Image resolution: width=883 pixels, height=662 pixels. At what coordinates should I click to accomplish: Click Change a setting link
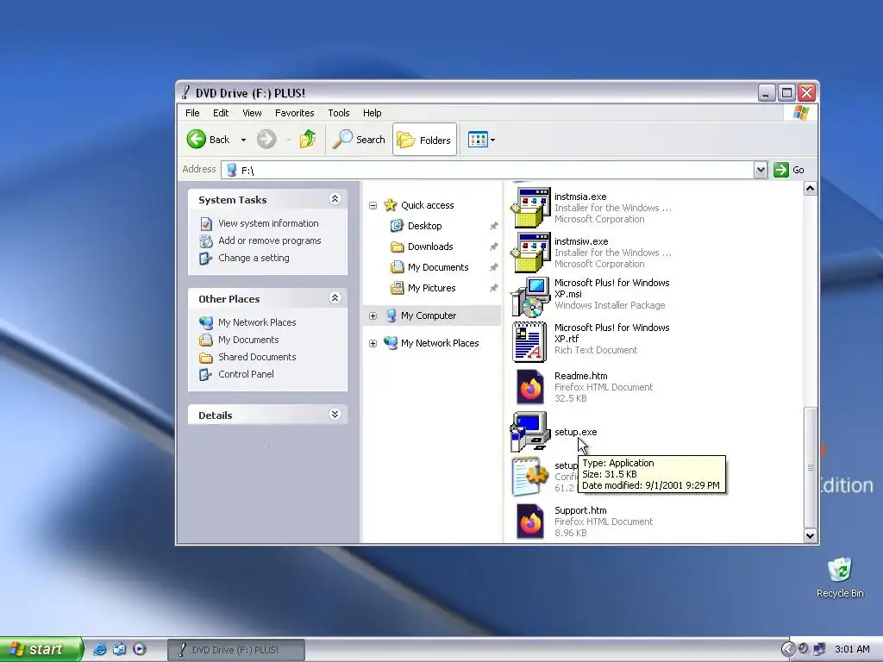(x=254, y=258)
